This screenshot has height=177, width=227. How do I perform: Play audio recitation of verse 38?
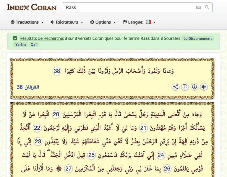click(204, 87)
